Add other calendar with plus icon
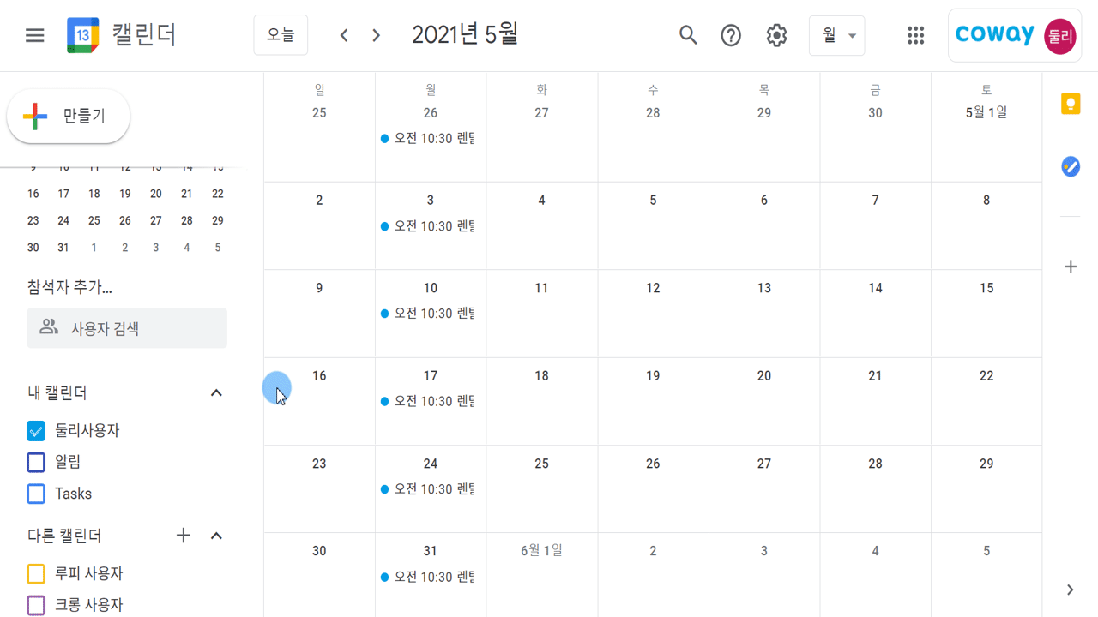Viewport: 1098px width, 617px height. point(183,536)
